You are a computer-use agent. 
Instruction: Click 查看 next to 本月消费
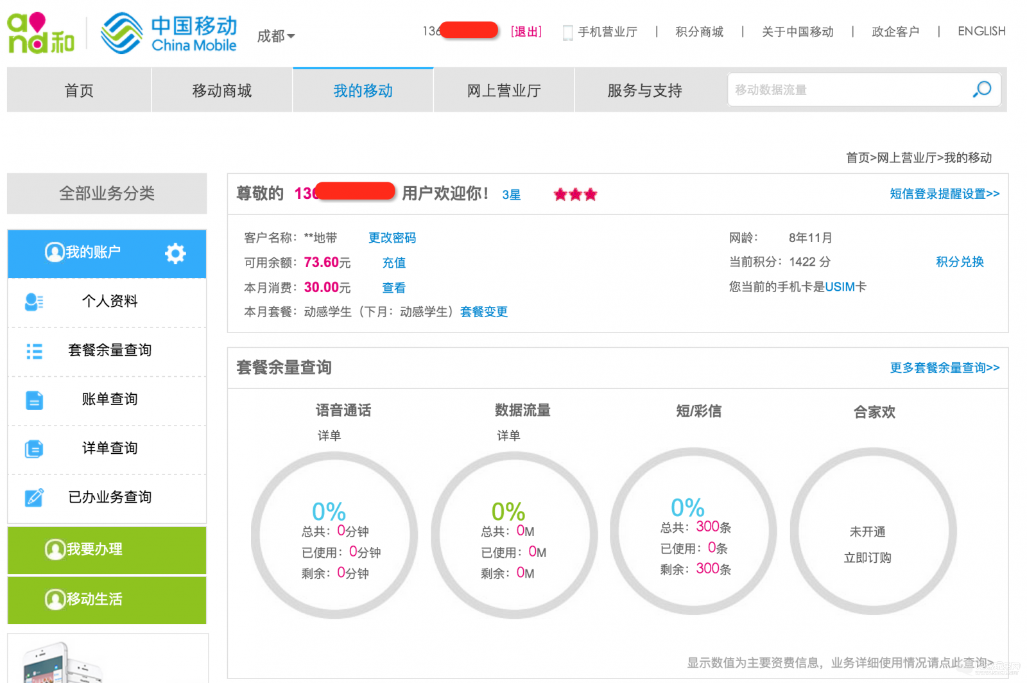394,288
